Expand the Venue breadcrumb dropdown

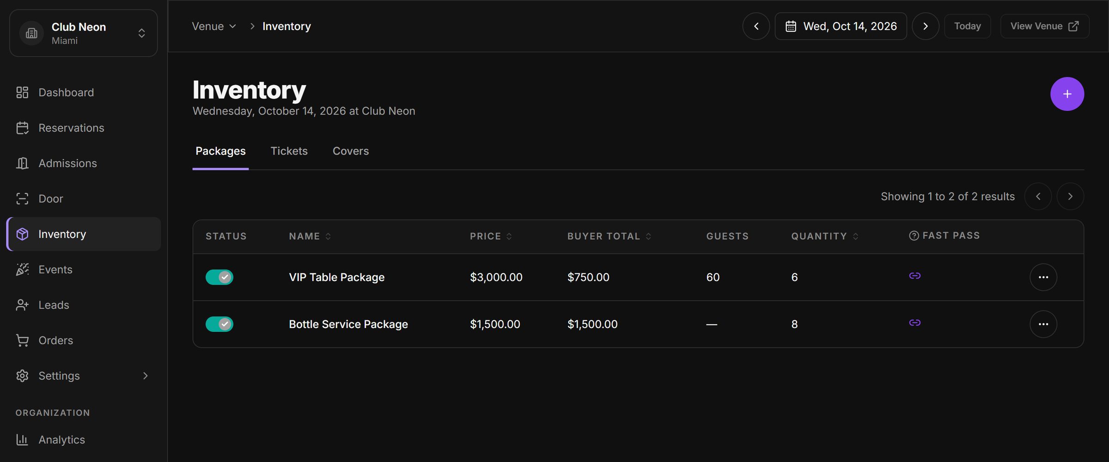(x=214, y=26)
